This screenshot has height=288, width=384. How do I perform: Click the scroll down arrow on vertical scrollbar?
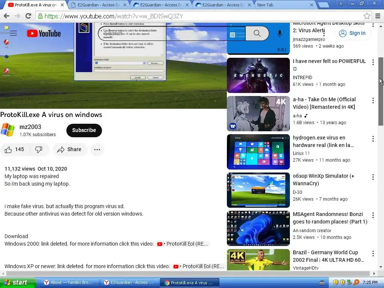pyautogui.click(x=381, y=267)
